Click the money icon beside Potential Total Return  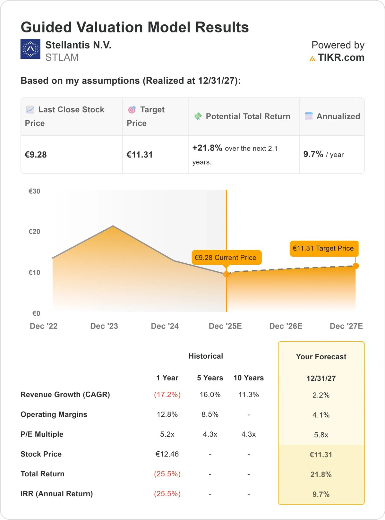coord(198,116)
